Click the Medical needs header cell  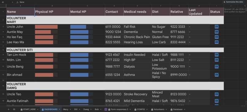tap(137, 12)
